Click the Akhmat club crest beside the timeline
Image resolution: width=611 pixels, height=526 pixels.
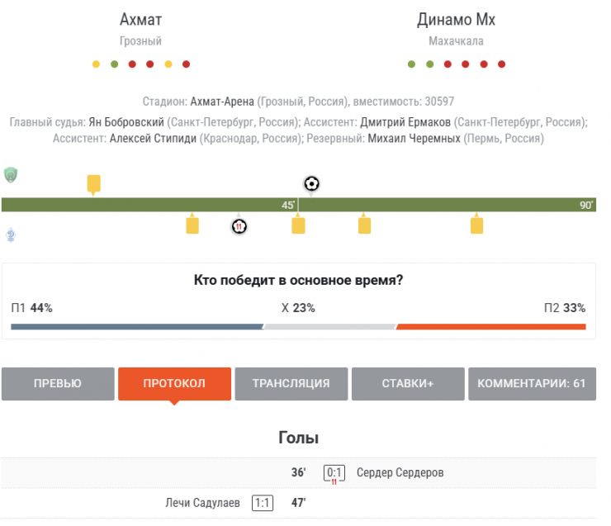tap(11, 174)
